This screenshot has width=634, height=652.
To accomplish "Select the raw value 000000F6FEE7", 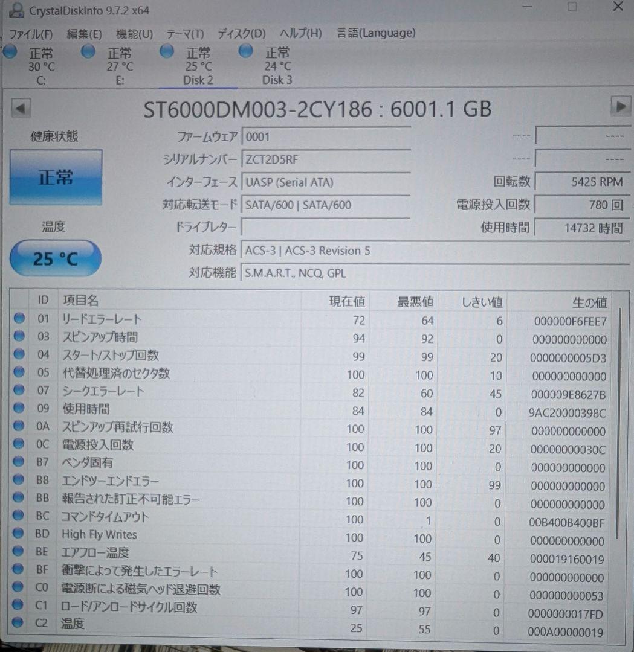I will coord(571,321).
